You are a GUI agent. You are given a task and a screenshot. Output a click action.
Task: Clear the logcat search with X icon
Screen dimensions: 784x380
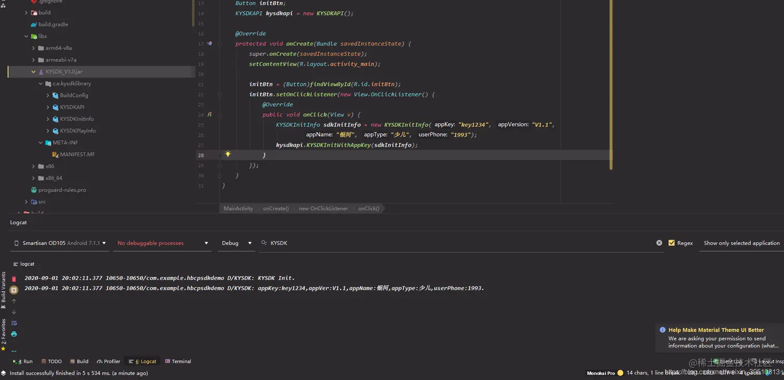click(659, 243)
